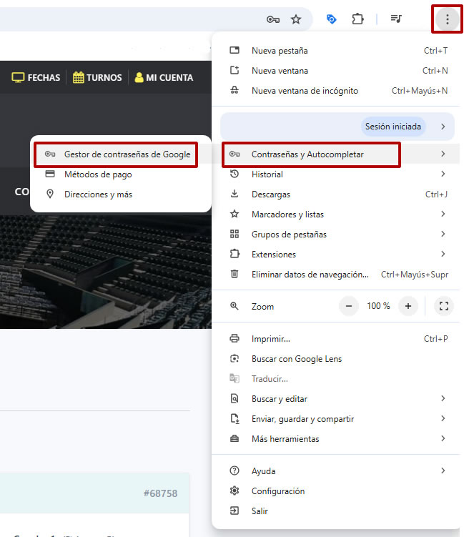
Task: Click the password key icon in address bar
Action: (x=272, y=19)
